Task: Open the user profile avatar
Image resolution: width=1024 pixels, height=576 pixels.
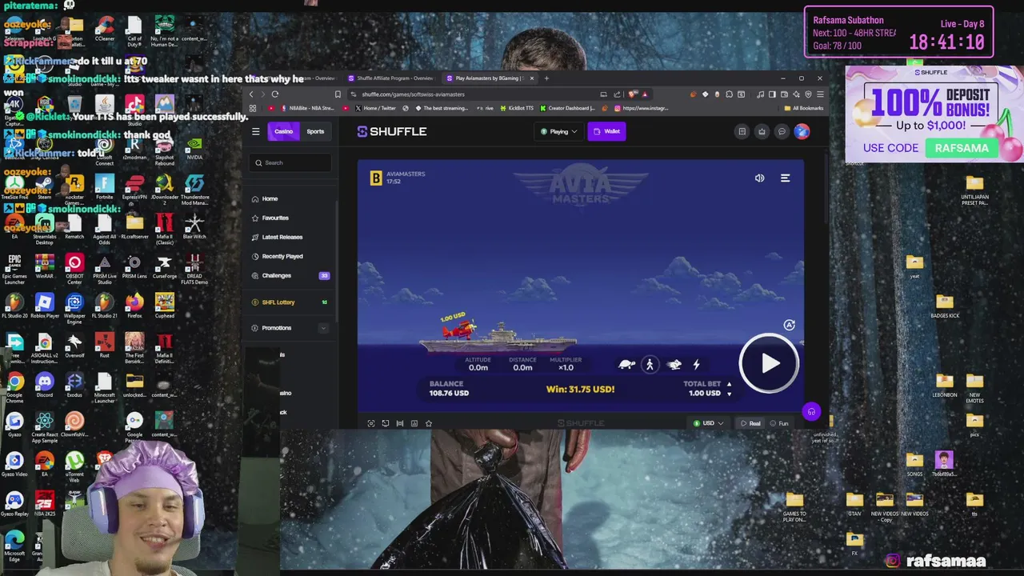Action: click(802, 131)
